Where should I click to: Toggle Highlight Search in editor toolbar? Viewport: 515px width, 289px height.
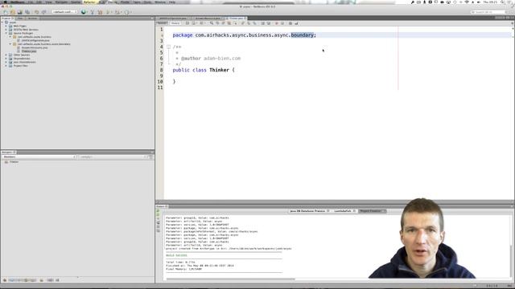click(x=229, y=23)
